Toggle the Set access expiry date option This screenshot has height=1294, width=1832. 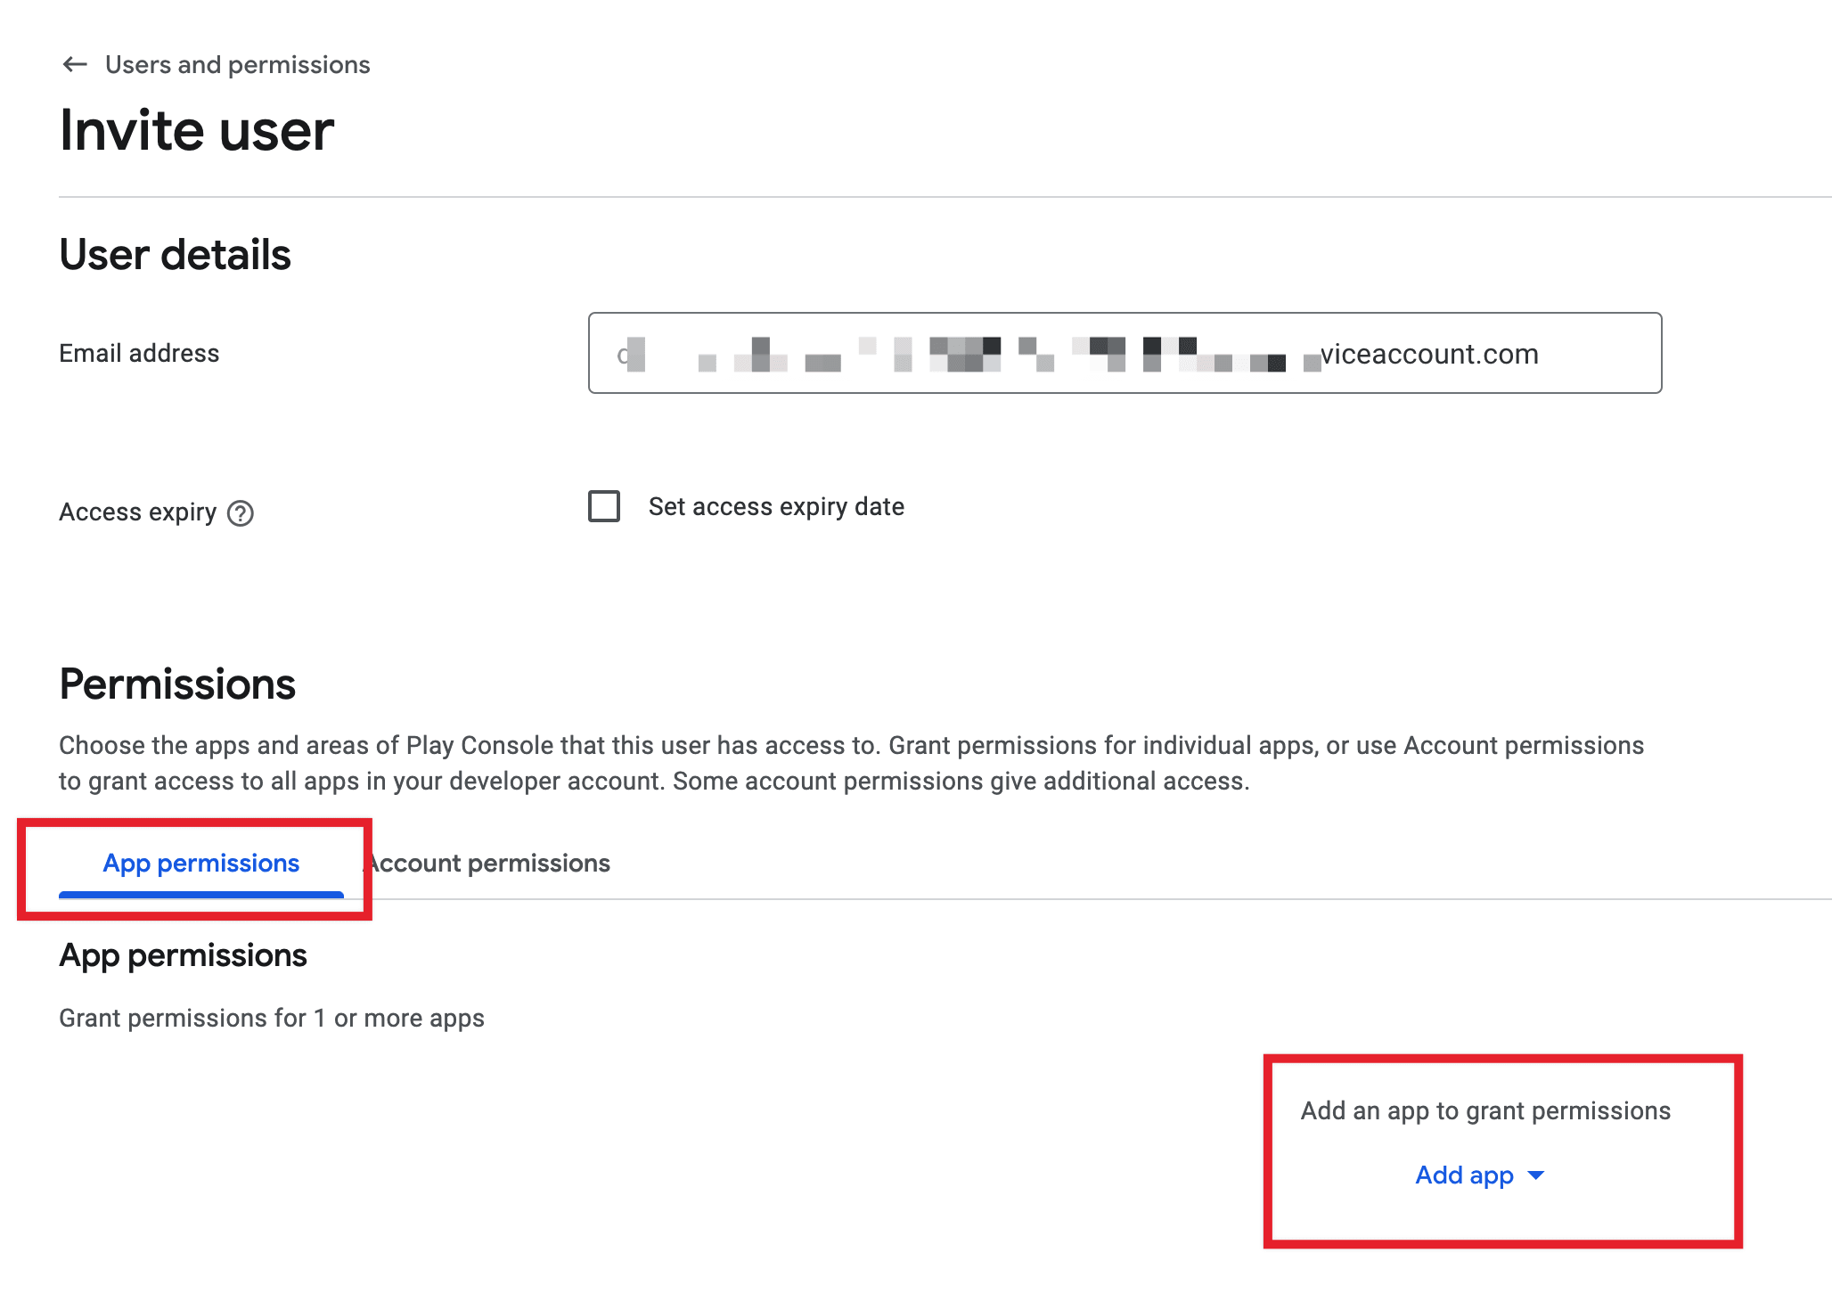(602, 506)
